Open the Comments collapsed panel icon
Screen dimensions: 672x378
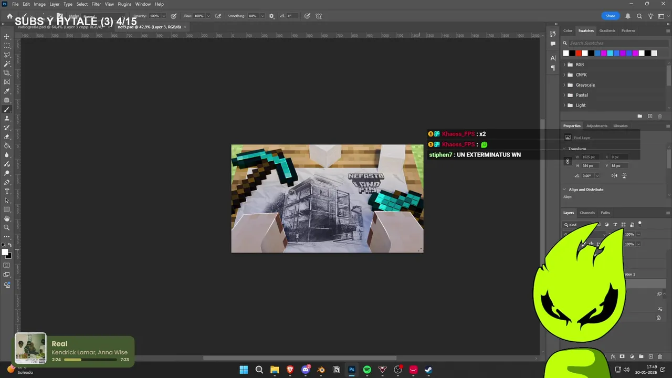(553, 44)
